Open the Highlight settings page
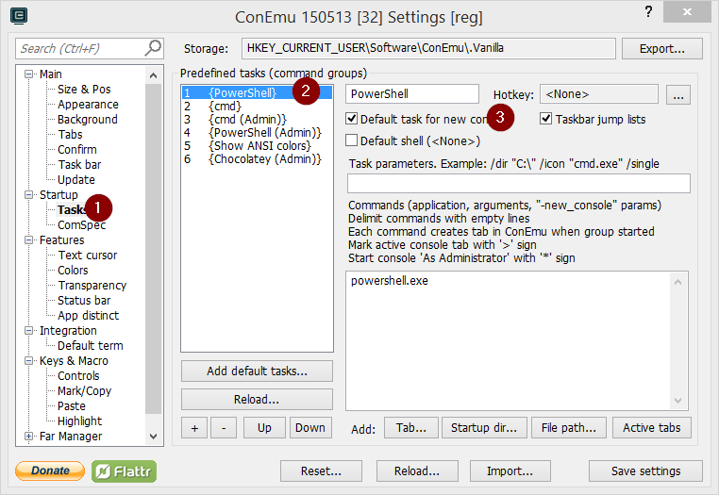 click(80, 421)
